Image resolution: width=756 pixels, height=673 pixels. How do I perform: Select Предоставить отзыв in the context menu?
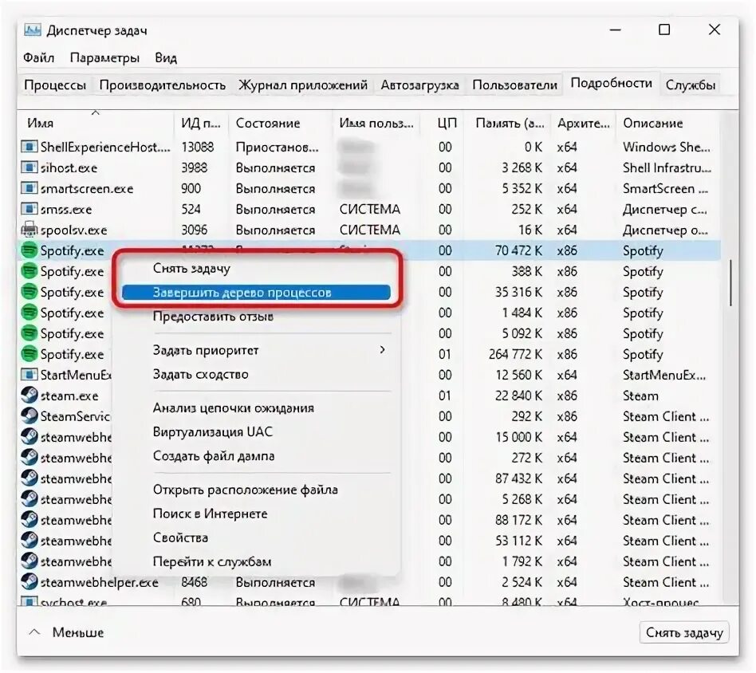pos(257,317)
